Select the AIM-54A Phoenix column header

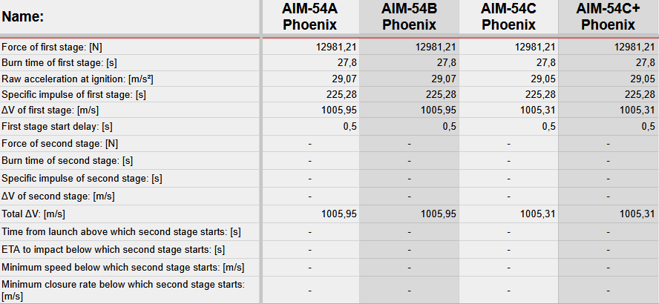coord(309,17)
